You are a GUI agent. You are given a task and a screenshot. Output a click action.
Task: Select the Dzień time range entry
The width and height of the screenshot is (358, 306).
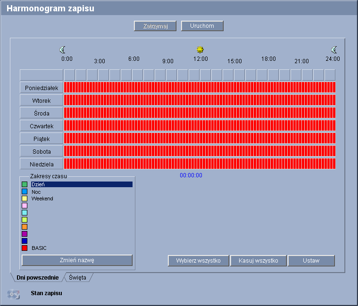[x=82, y=184]
